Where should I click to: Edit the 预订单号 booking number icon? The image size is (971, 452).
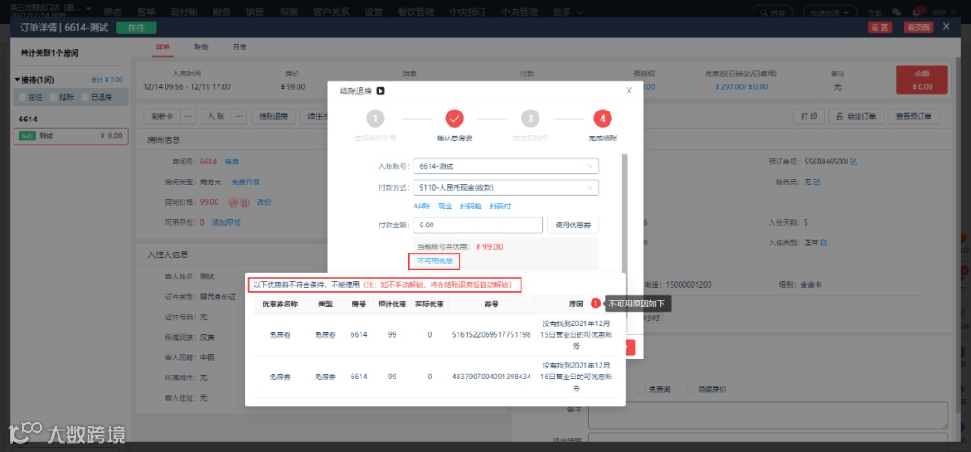(853, 162)
